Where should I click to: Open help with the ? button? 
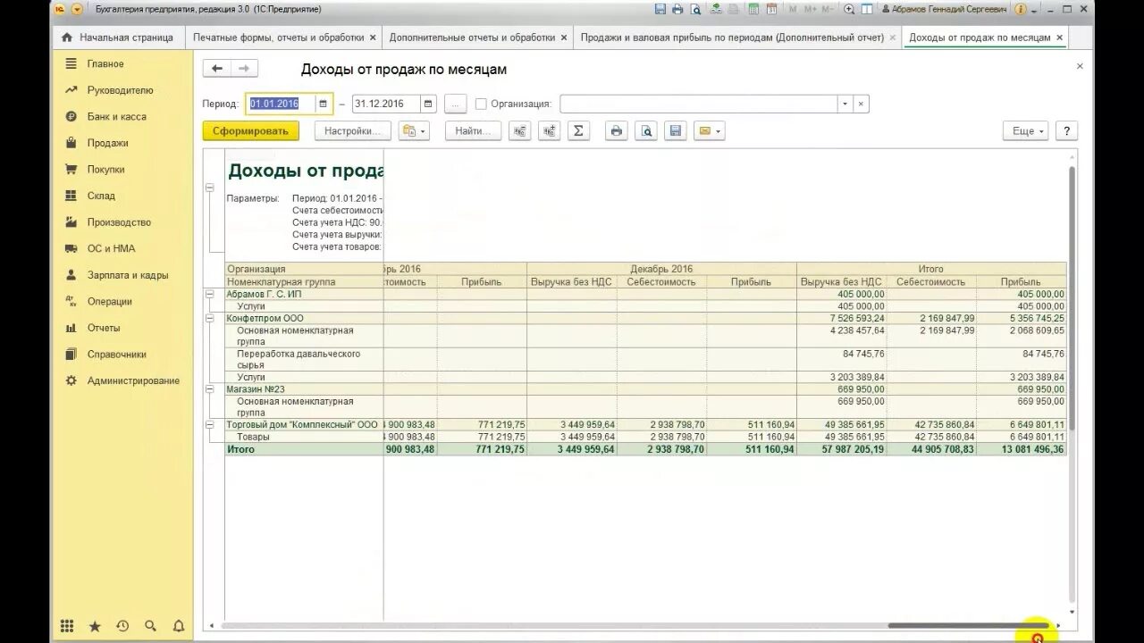point(1066,131)
